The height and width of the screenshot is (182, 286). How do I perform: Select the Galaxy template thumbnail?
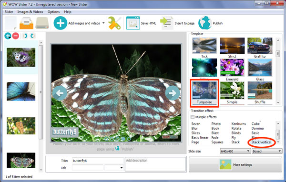click(x=204, y=68)
